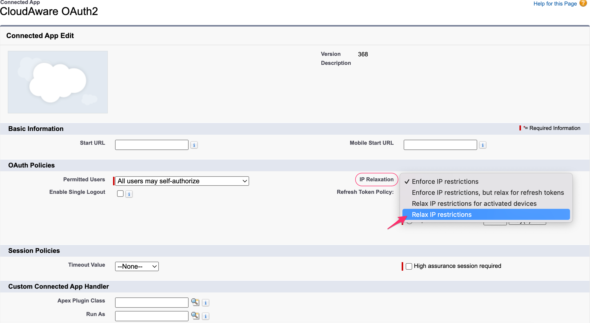This screenshot has width=590, height=323.
Task: Click the info icon beside Mobile Start URL
Action: [x=482, y=145]
